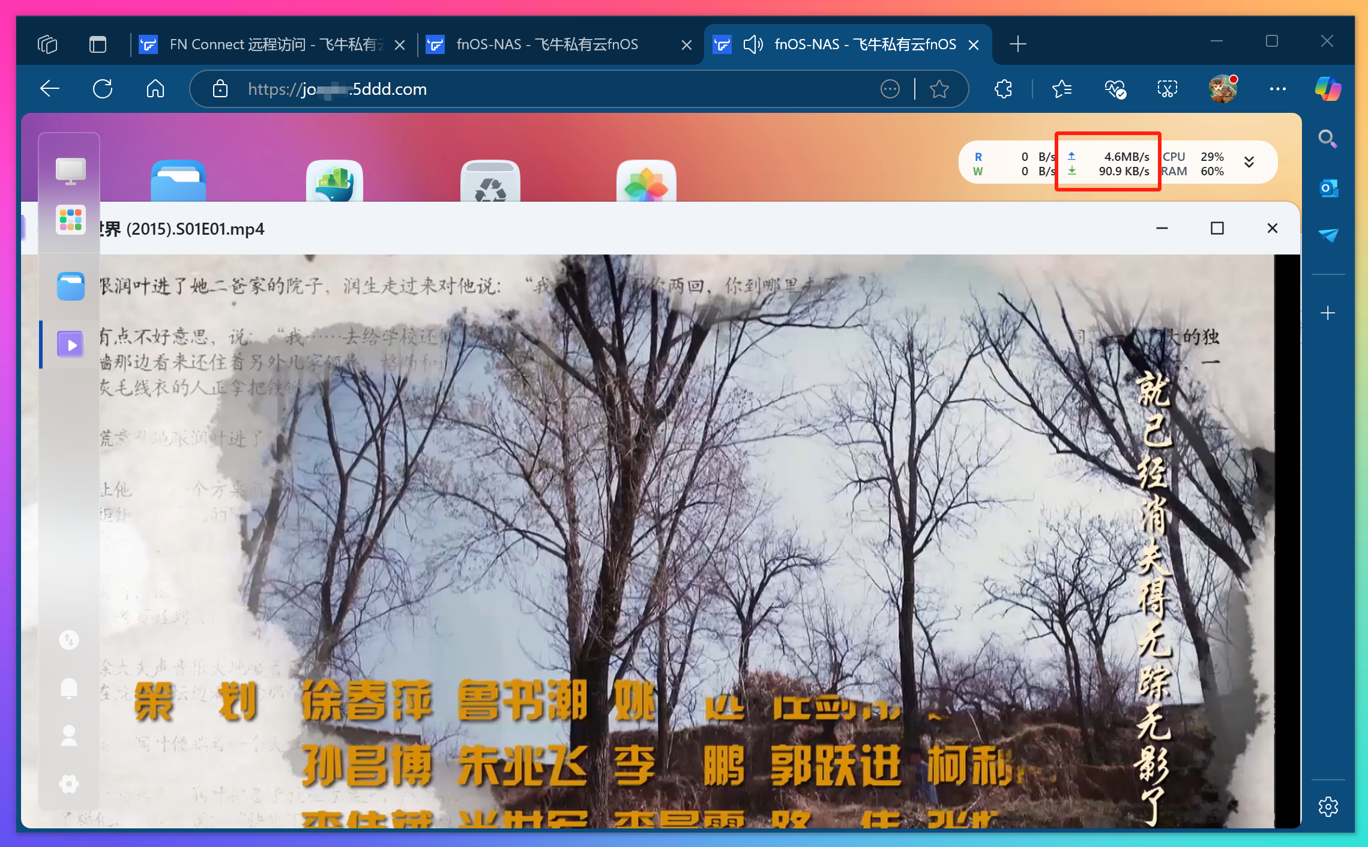Image resolution: width=1368 pixels, height=847 pixels.
Task: Open the Copilot sidebar icon
Action: [1327, 89]
